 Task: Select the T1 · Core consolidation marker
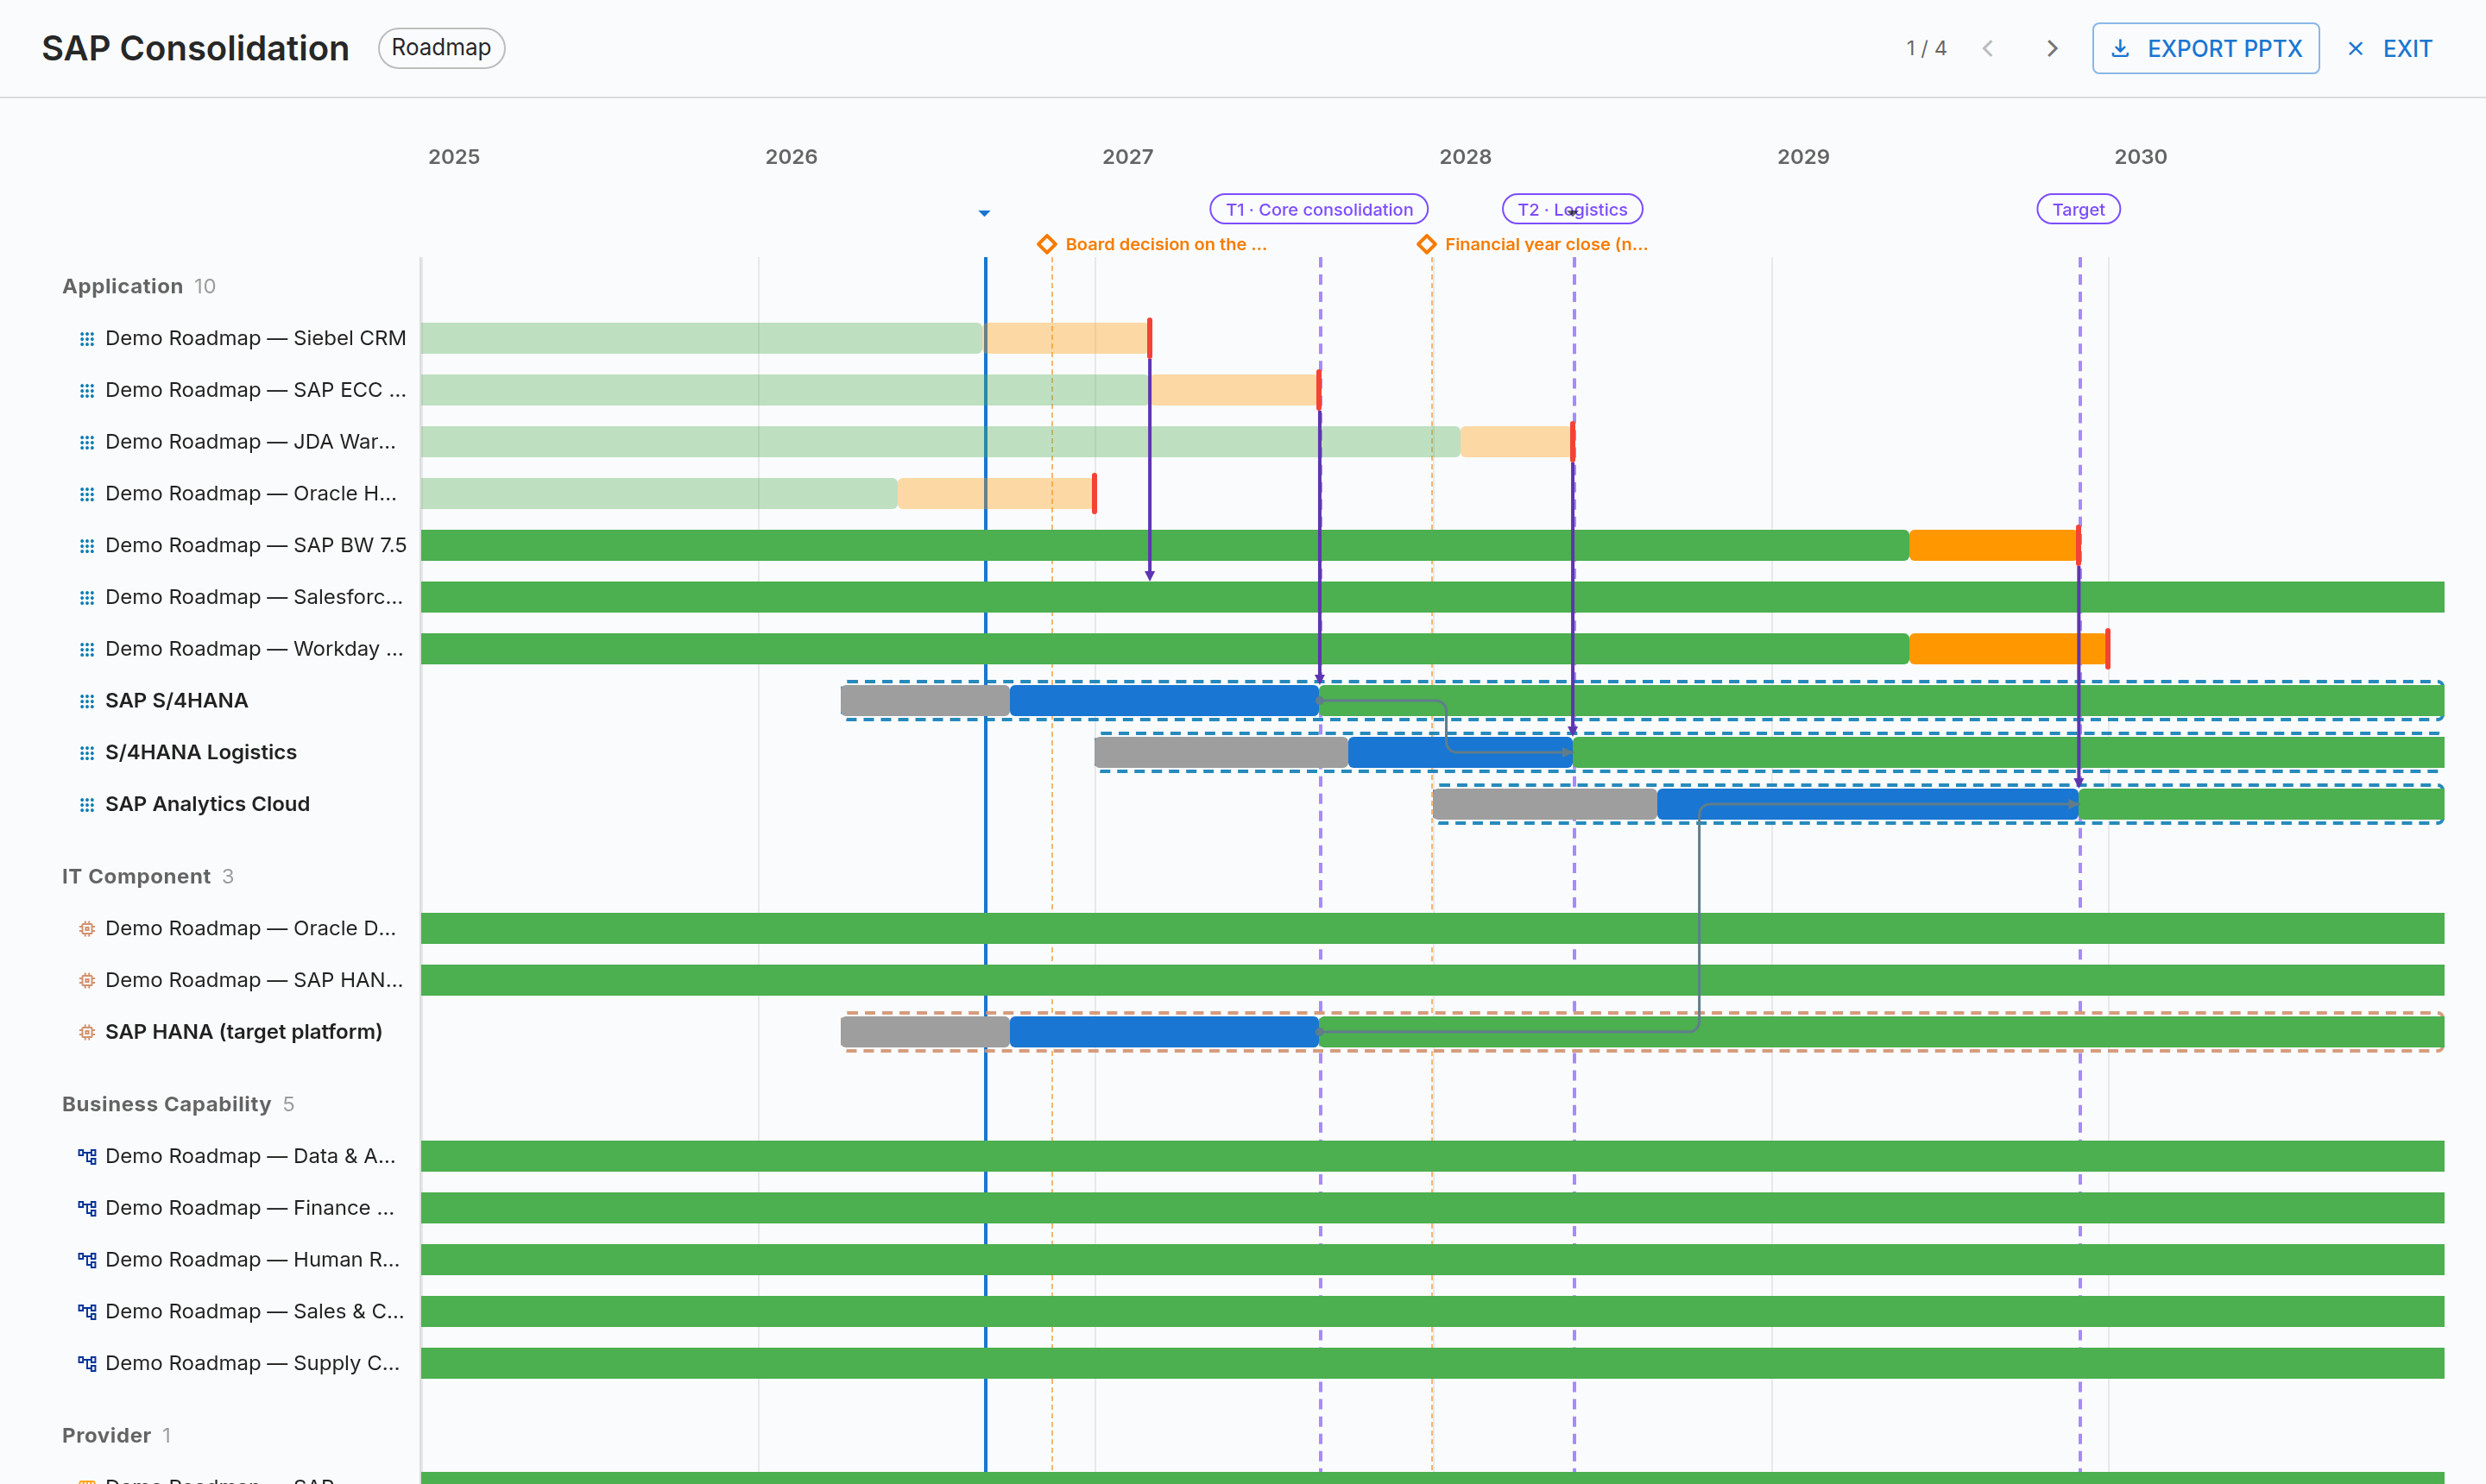[x=1319, y=209]
